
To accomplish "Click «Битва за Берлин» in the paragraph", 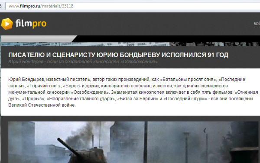I will point(138,99).
